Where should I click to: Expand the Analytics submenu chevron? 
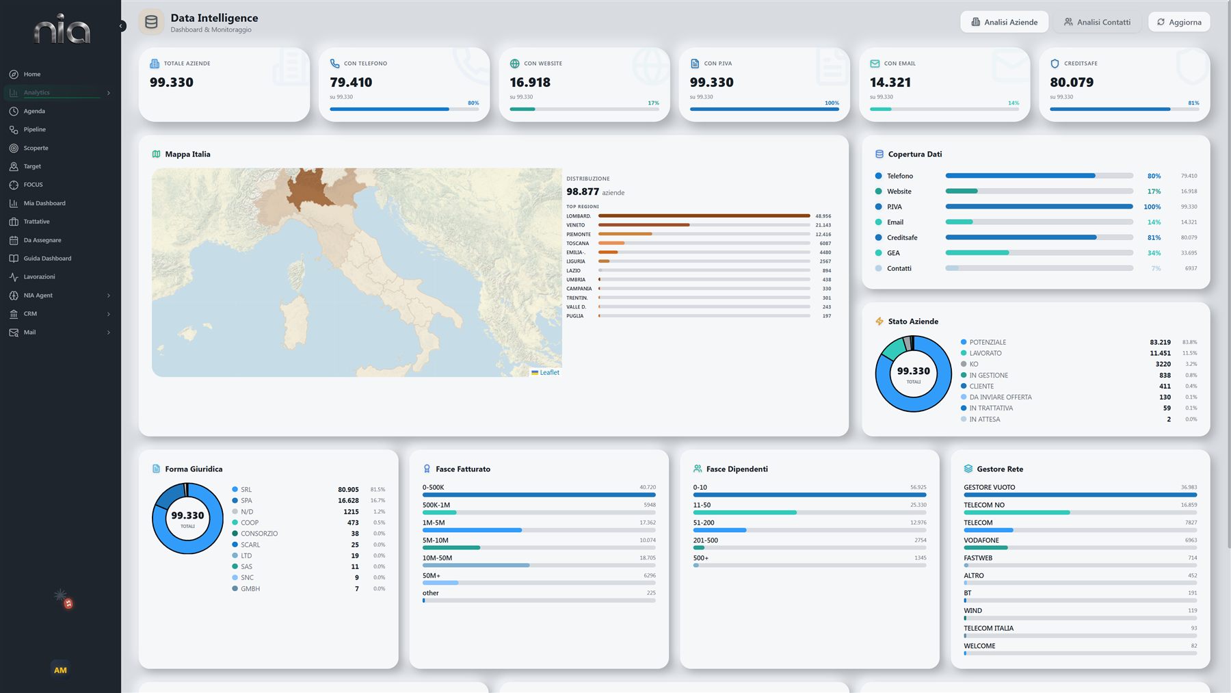[109, 93]
